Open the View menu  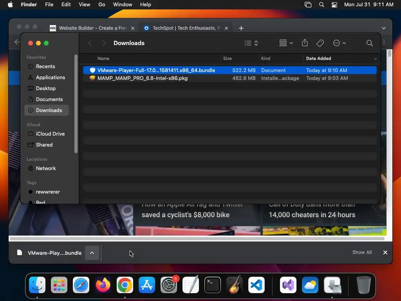[x=85, y=5]
